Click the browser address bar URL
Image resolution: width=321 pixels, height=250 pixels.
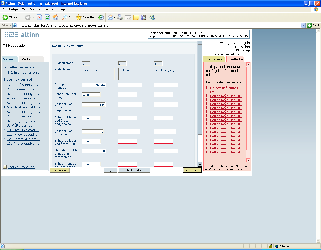pyautogui.click(x=157, y=25)
